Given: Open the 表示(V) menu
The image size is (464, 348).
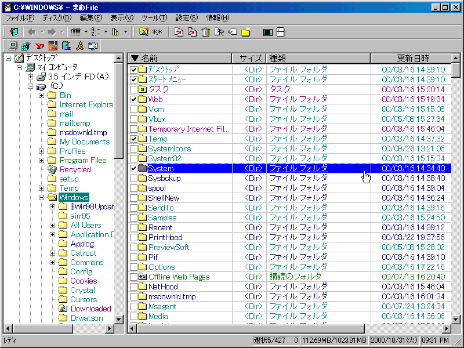Looking at the screenshot, I should [x=122, y=18].
